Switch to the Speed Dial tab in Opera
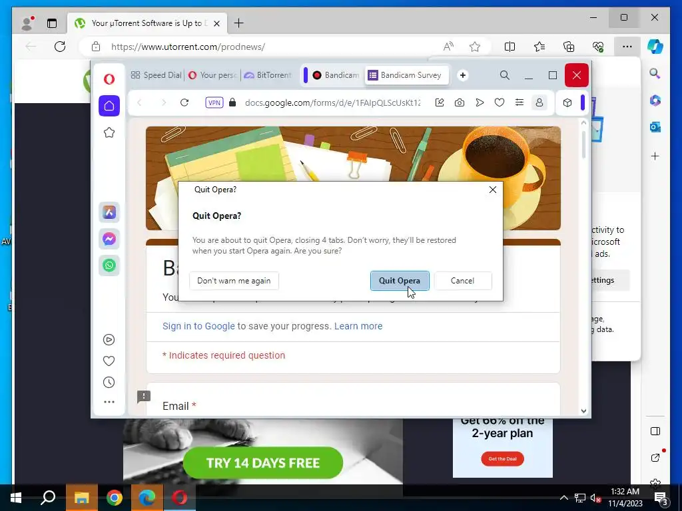 pyautogui.click(x=156, y=75)
